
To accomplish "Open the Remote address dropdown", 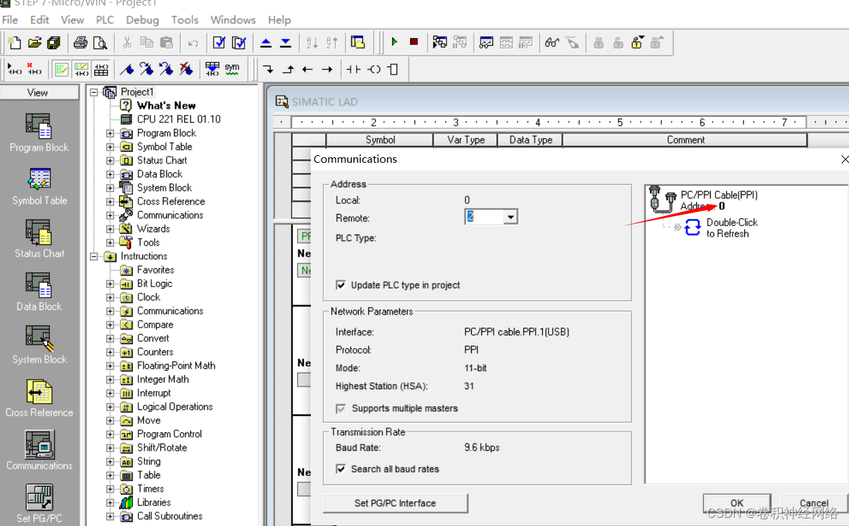I will 510,218.
